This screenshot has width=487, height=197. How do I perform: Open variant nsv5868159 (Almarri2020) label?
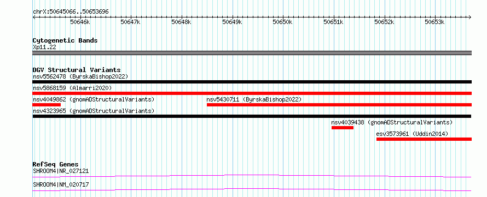coord(72,88)
